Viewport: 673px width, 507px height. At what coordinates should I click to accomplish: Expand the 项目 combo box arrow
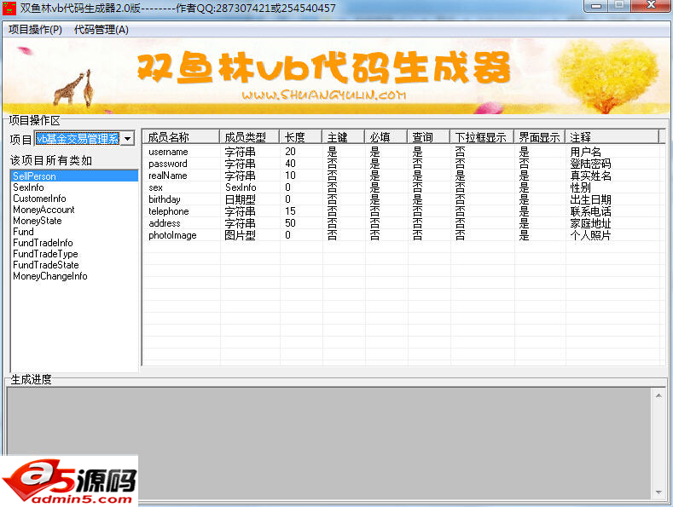127,139
